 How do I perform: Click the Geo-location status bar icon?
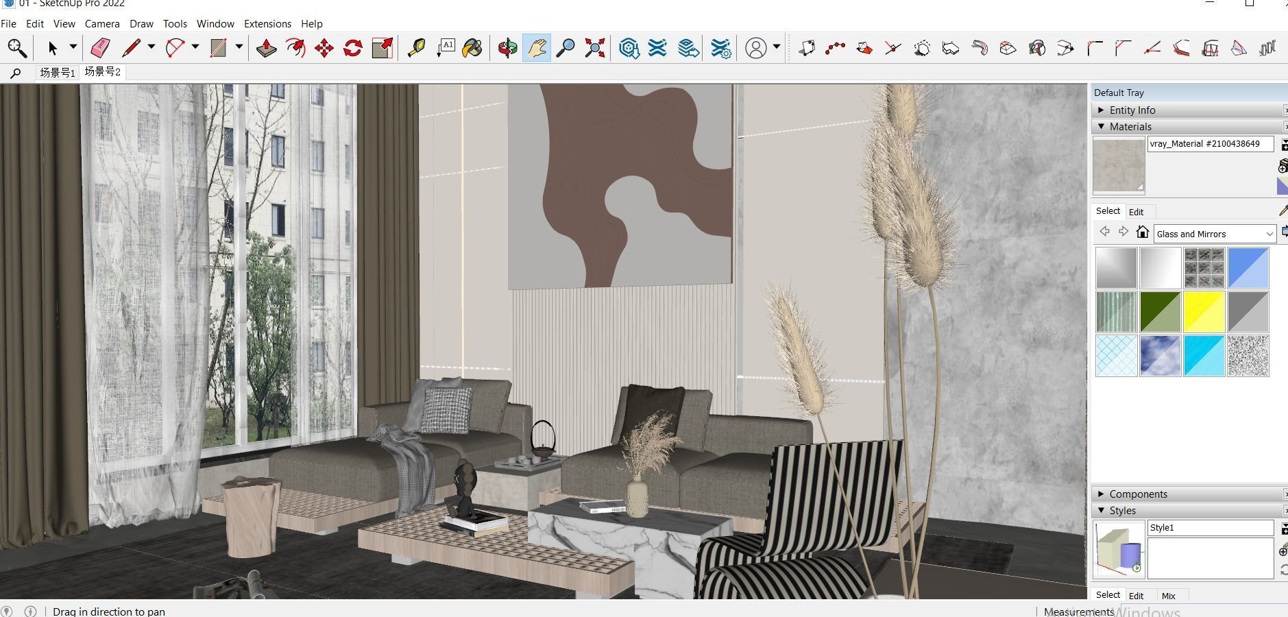point(7,611)
